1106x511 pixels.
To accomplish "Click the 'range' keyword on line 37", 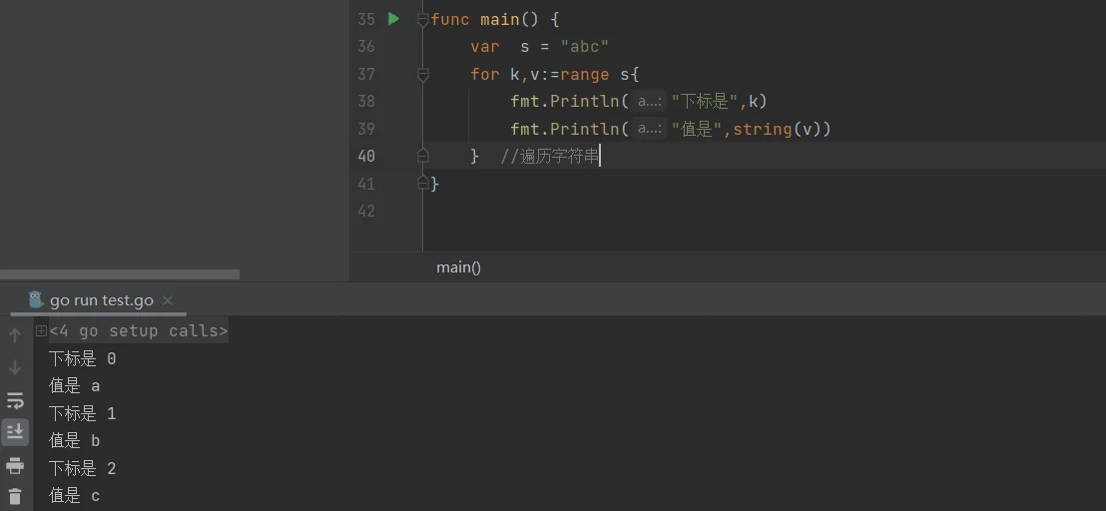I will pyautogui.click(x=585, y=74).
